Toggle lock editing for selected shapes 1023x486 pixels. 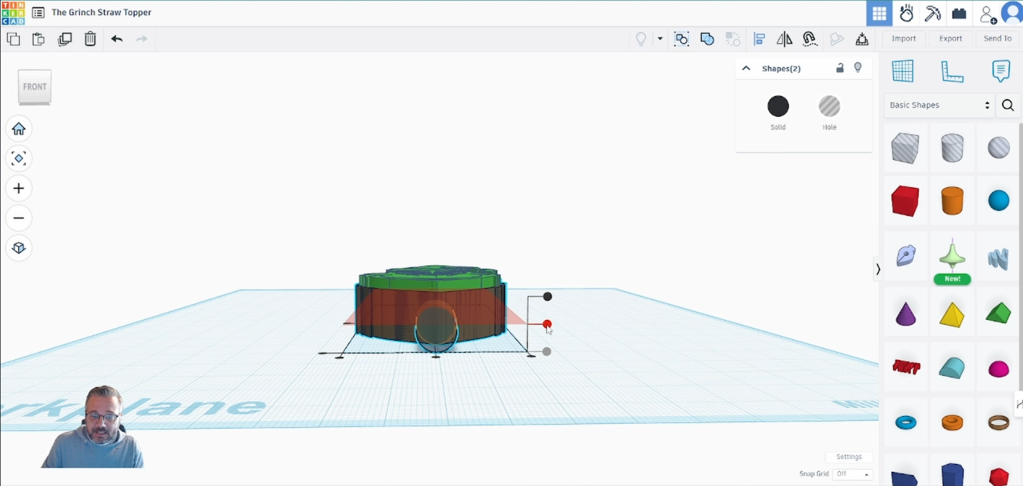point(839,68)
